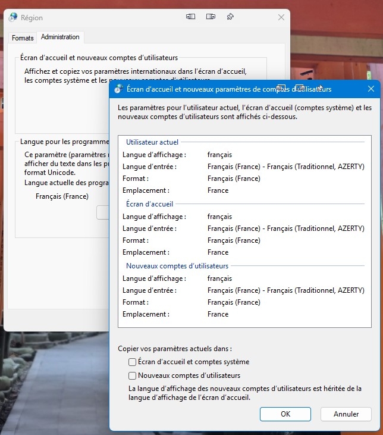Click the first monitor-move icon in blue dialog title bar
383x435 pixels.
[281, 88]
